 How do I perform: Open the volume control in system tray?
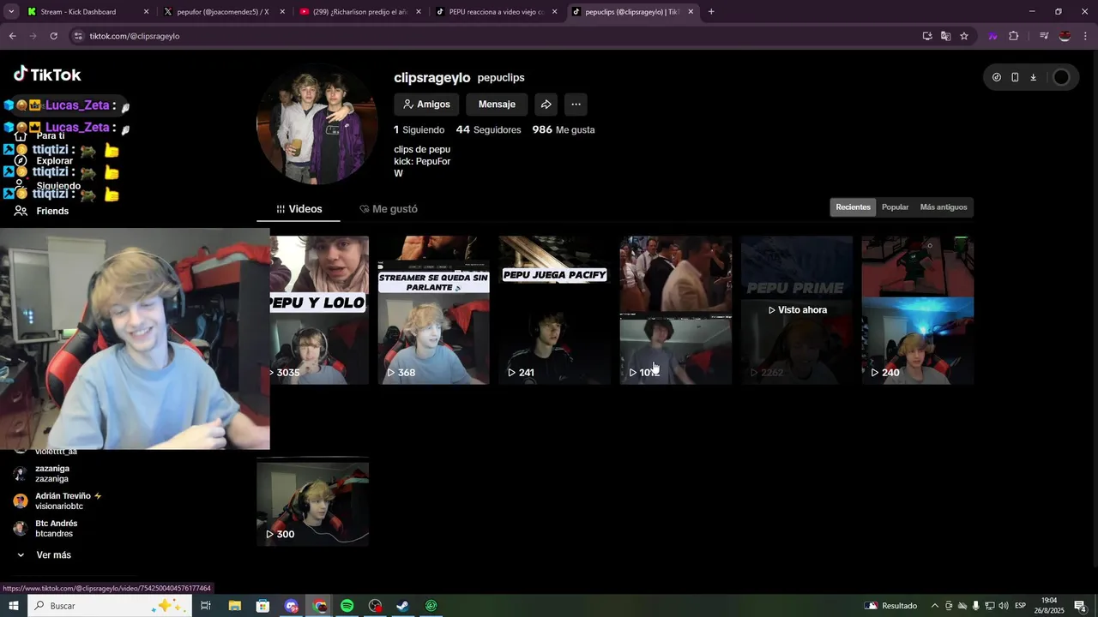coord(1003,606)
